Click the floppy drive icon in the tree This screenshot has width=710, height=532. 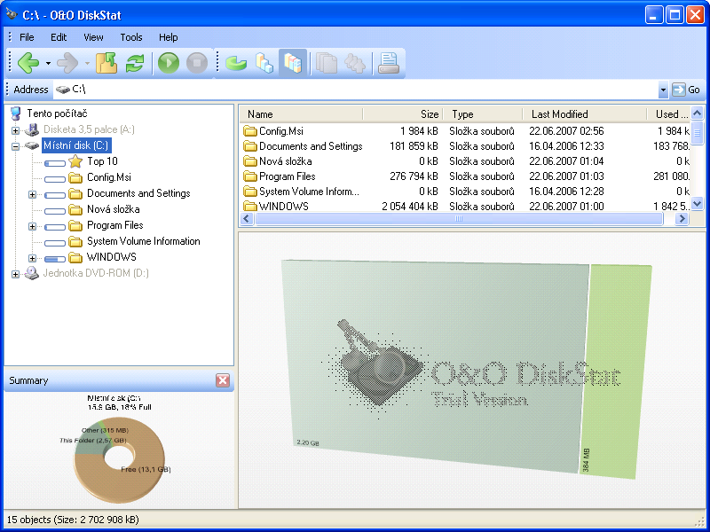(x=32, y=129)
